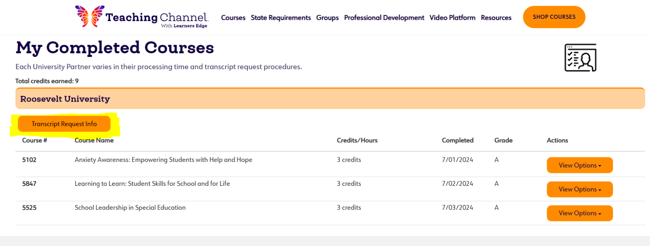
Task: Click the completed courses checklist icon
Action: (x=581, y=58)
